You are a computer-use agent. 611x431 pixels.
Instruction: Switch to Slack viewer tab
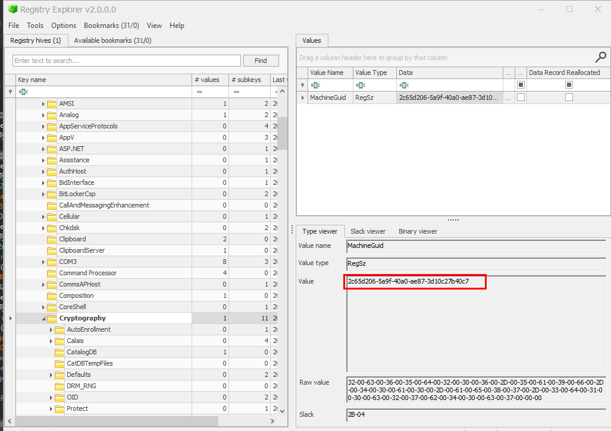[x=368, y=231]
